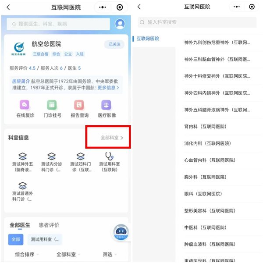The height and width of the screenshot is (263, 263).
Task: Switch to the 患者评价 tab
Action: pyautogui.click(x=49, y=225)
